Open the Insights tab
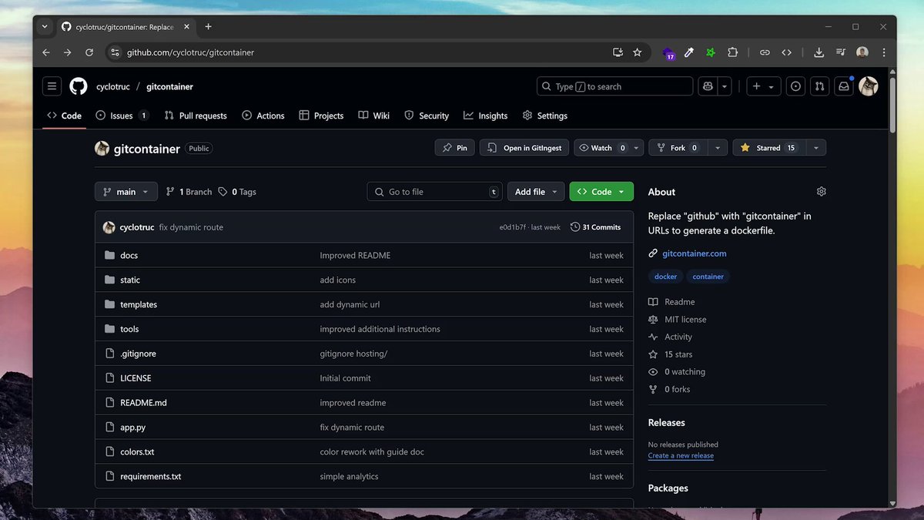This screenshot has width=924, height=520. 486,116
